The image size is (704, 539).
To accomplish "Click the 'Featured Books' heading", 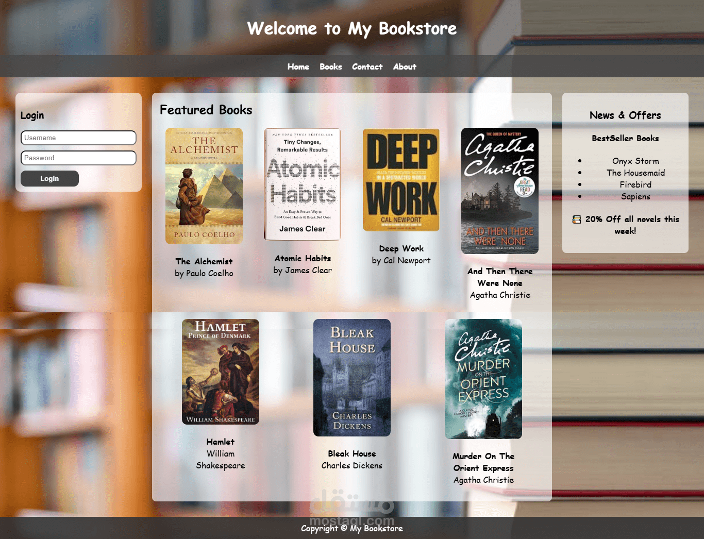I will click(206, 110).
